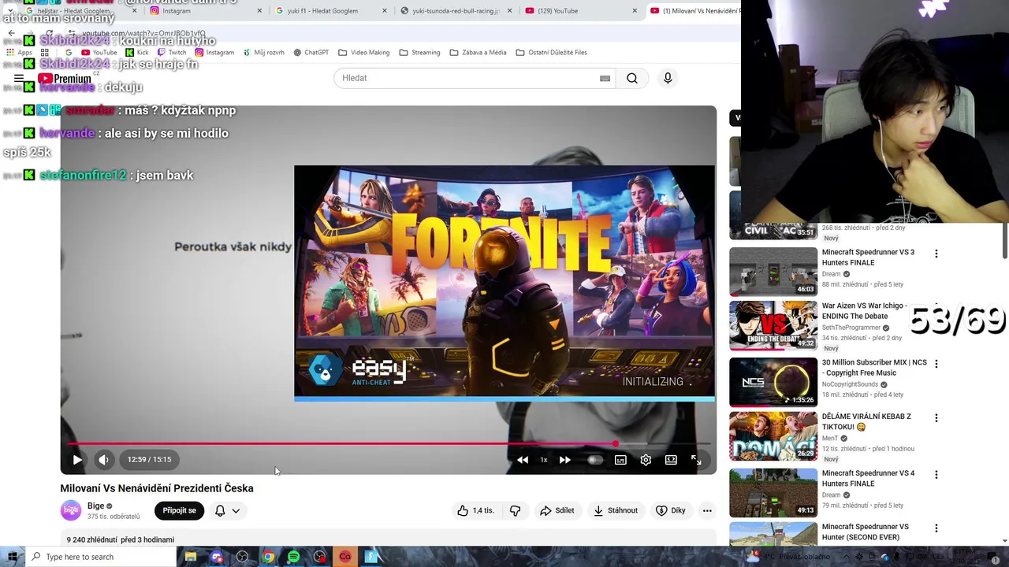
Task: Expand the Zábava a Média bookmark folder
Action: (478, 53)
